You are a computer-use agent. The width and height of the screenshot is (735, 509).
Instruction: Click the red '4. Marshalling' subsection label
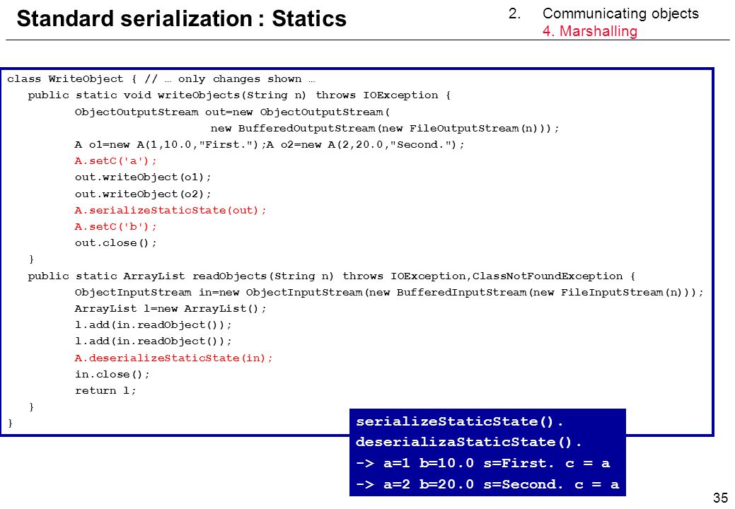(x=590, y=31)
